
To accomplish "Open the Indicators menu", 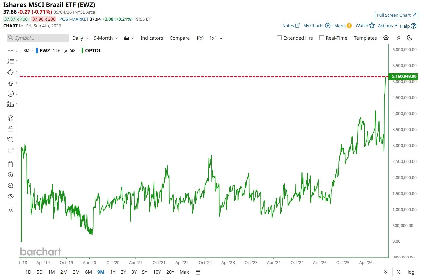I will click(x=152, y=38).
